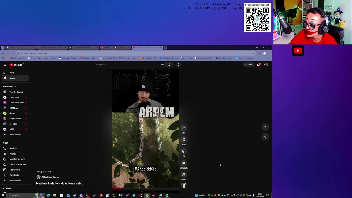This screenshot has width=352, height=198.
Task: Click the search magnifier button
Action: pyautogui.click(x=169, y=65)
